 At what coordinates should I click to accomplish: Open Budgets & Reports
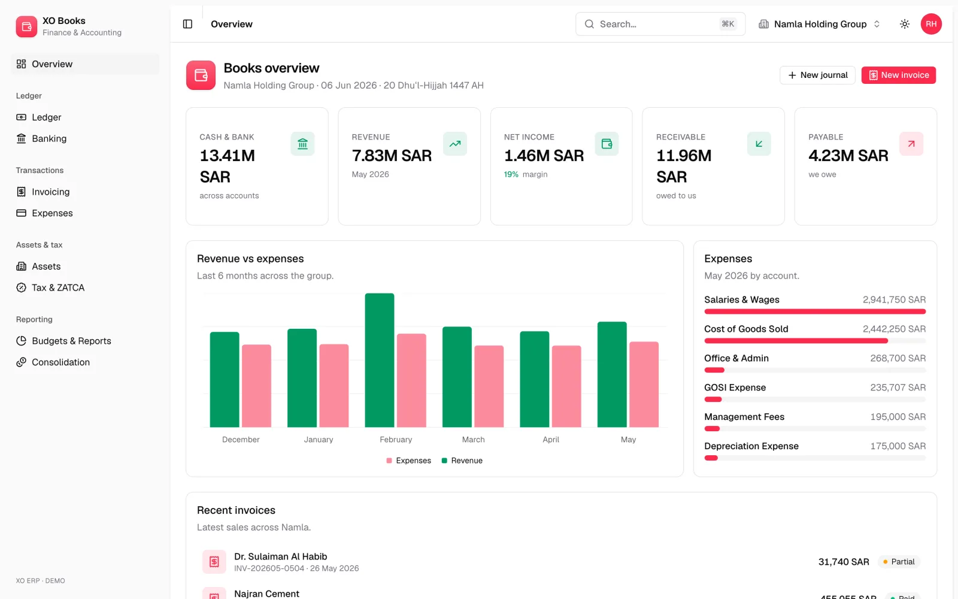point(85,341)
